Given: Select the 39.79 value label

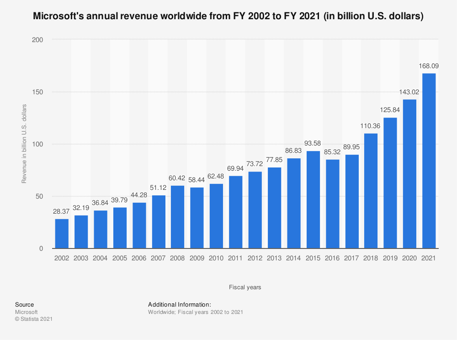Looking at the screenshot, I should tap(119, 200).
